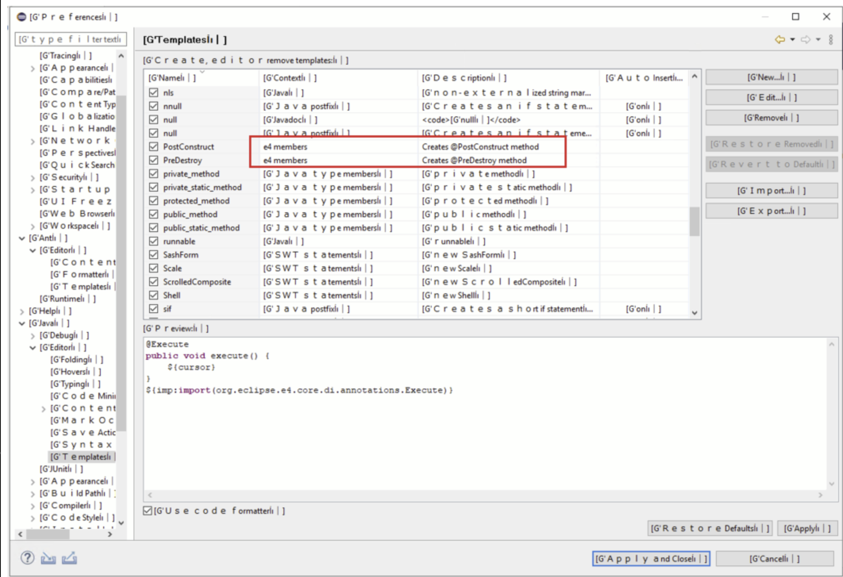Select Templates under Java Editor
The width and height of the screenshot is (843, 577).
(82, 457)
